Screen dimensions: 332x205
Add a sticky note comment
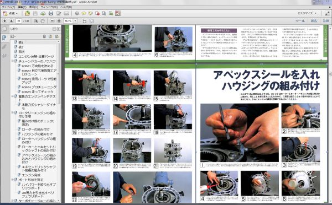84,13
